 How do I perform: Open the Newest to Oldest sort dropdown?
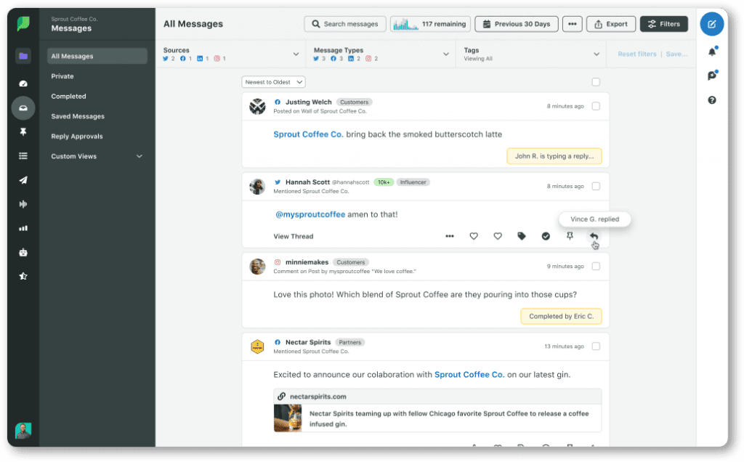point(272,82)
